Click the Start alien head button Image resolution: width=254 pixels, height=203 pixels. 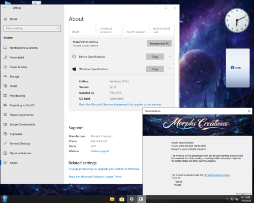5,199
